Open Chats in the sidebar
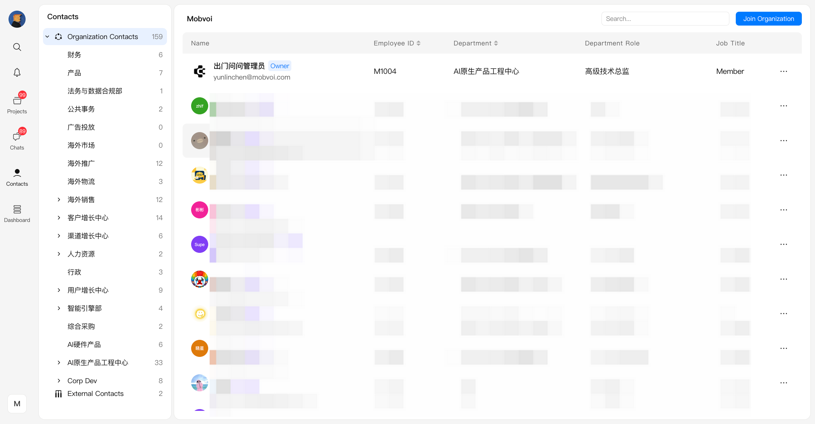The height and width of the screenshot is (424, 815). coord(17,140)
